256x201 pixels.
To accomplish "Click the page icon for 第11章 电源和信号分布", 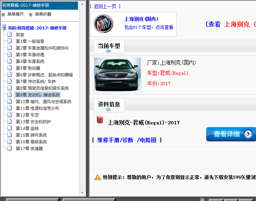I will click(10, 108).
